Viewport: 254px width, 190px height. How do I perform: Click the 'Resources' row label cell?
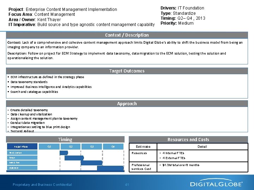143,156
